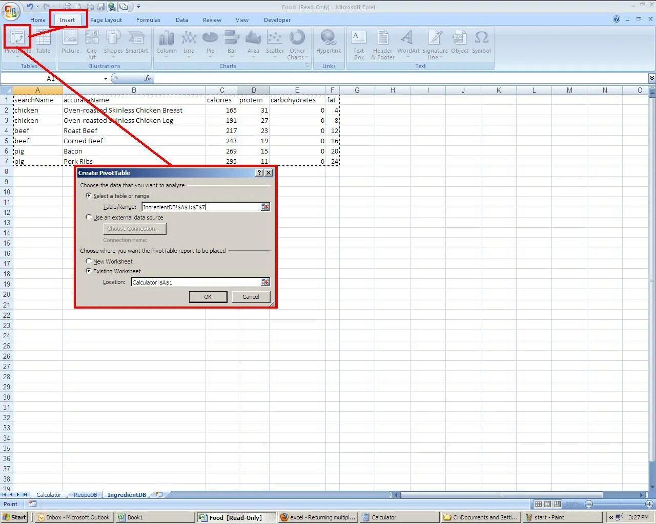Click the Windows Start button
The height and width of the screenshot is (524, 656).
pos(14,517)
